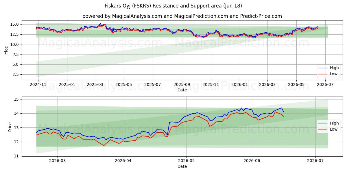Click the top chart's Price axis label
The width and height of the screenshot is (347, 173).
pyautogui.click(x=6, y=51)
